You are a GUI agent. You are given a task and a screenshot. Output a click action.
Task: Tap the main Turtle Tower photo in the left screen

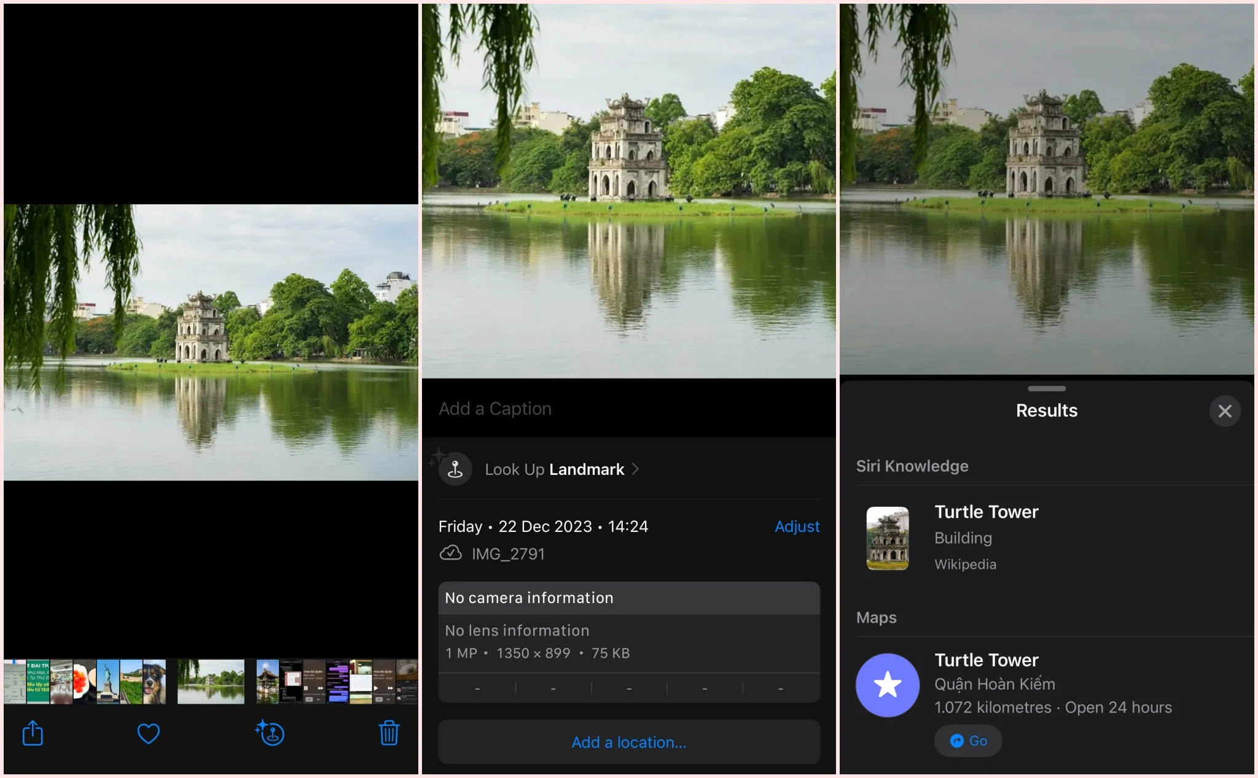[211, 342]
